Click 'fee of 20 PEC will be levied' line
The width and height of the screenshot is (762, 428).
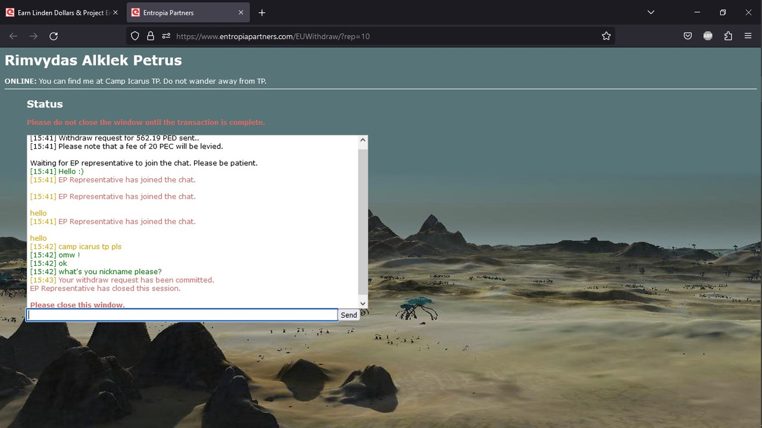click(127, 146)
